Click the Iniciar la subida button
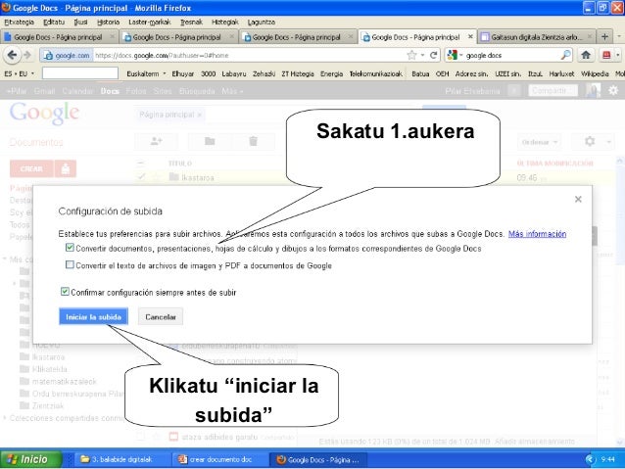The image size is (625, 469). (x=94, y=317)
